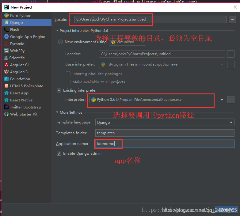This screenshot has width=240, height=216.
Task: Browse for Base interpreter path
Action: click(231, 64)
